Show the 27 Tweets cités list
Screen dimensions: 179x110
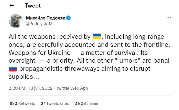point(55,103)
